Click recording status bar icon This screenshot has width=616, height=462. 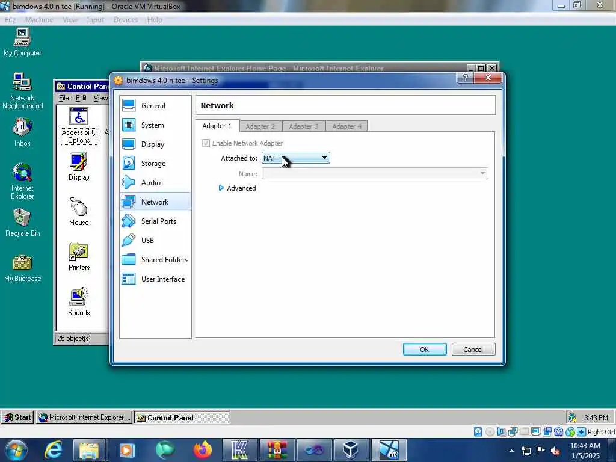pos(547,432)
